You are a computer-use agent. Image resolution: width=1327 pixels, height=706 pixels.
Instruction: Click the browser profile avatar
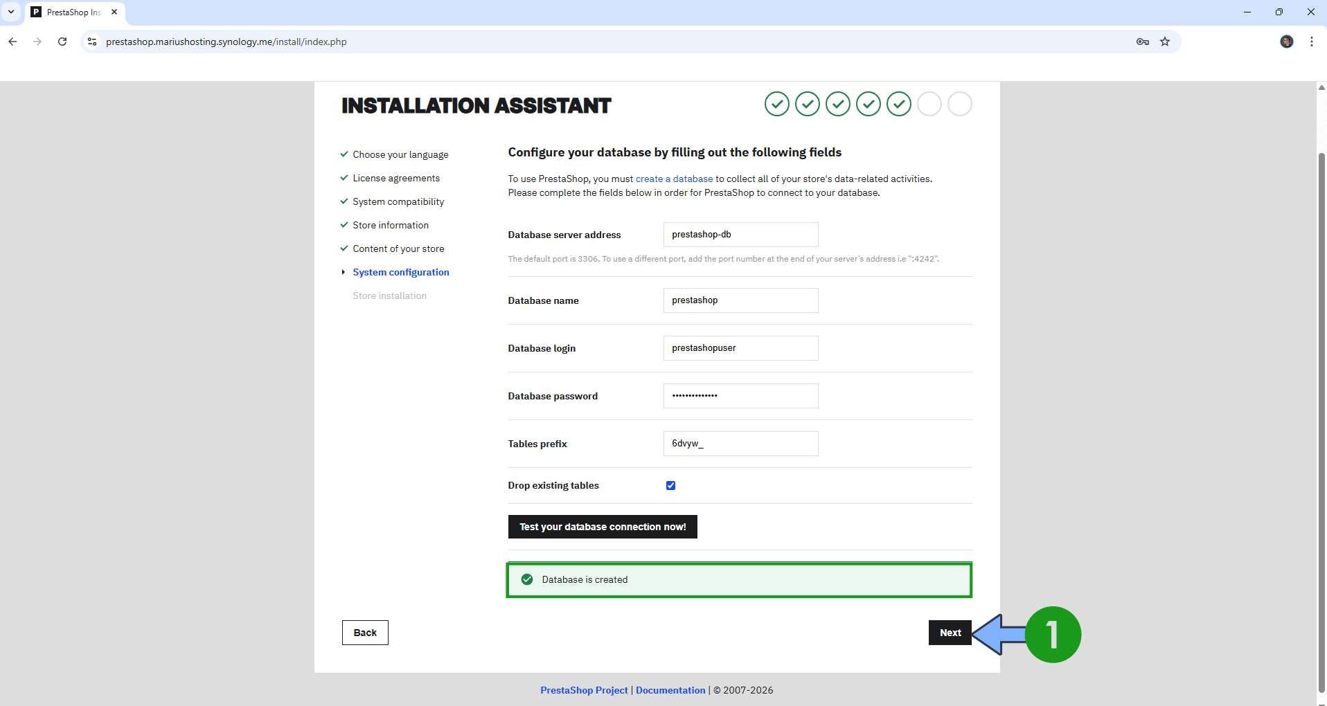[1287, 42]
